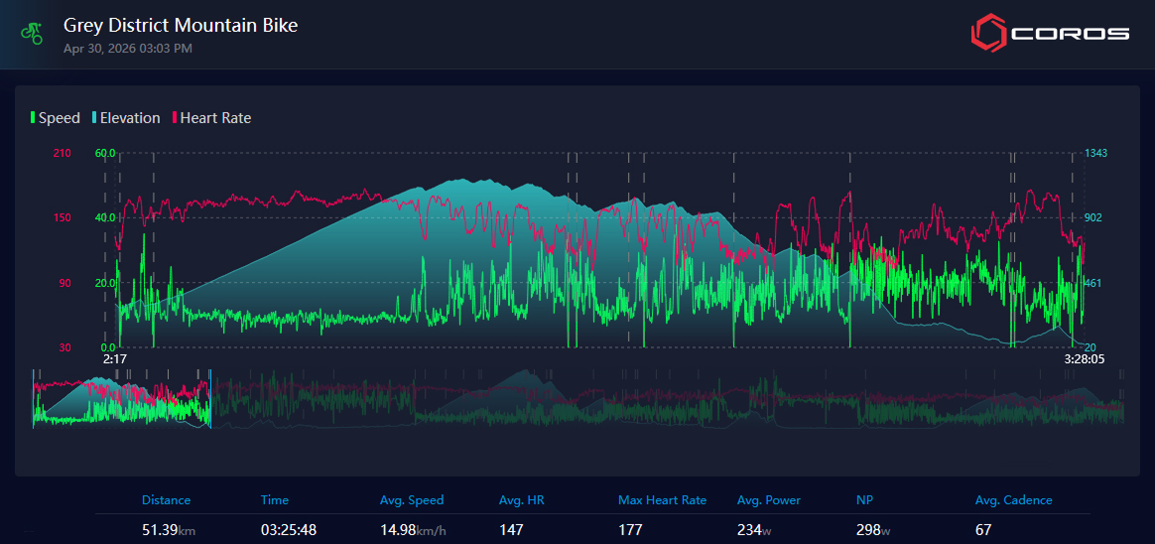Click the Avg. Speed column header

tap(412, 499)
